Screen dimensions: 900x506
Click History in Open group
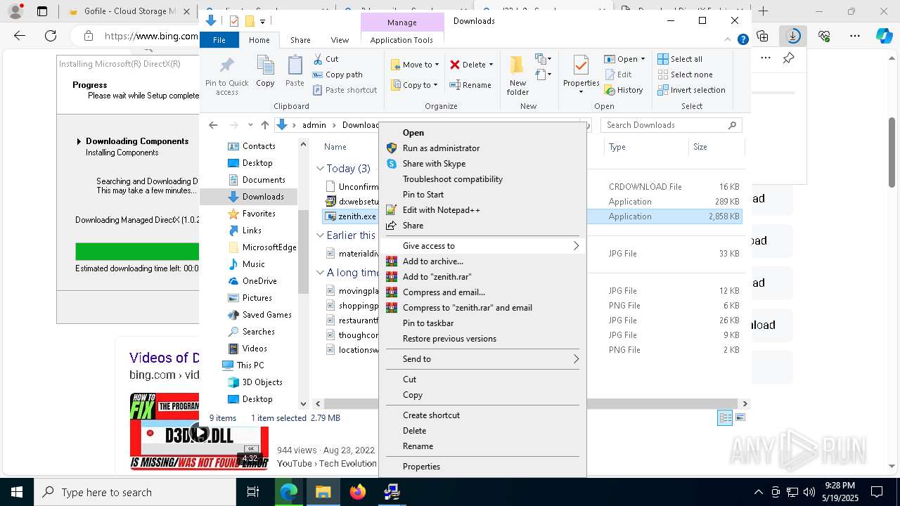tap(623, 90)
